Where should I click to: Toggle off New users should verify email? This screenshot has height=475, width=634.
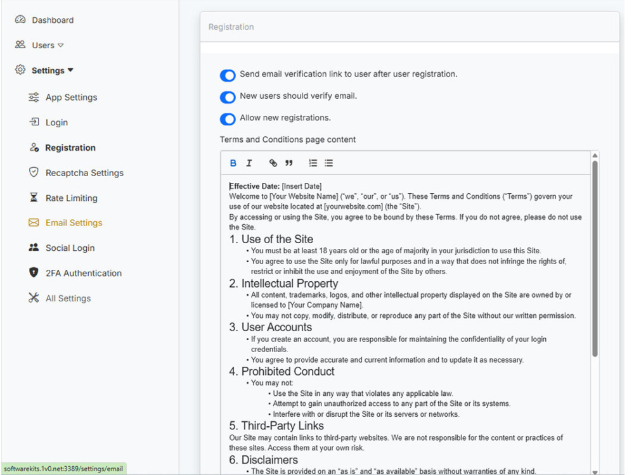pyautogui.click(x=228, y=97)
